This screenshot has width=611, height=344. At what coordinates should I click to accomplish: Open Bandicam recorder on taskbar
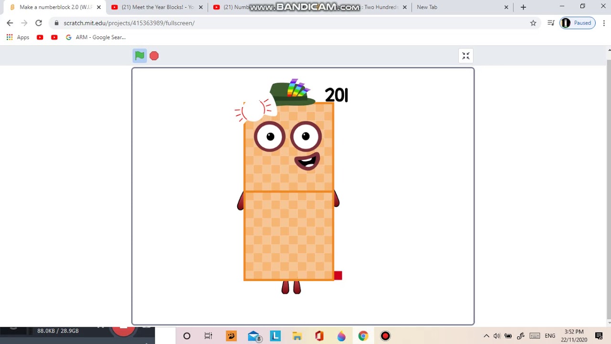pyautogui.click(x=385, y=336)
